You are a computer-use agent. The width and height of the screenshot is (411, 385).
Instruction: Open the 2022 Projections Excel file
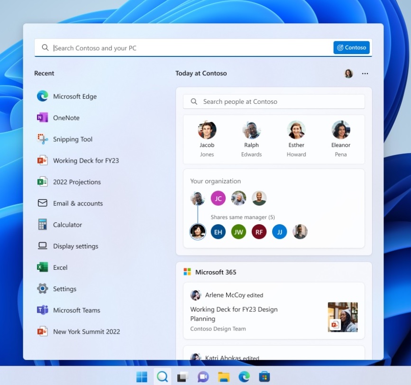click(x=76, y=182)
